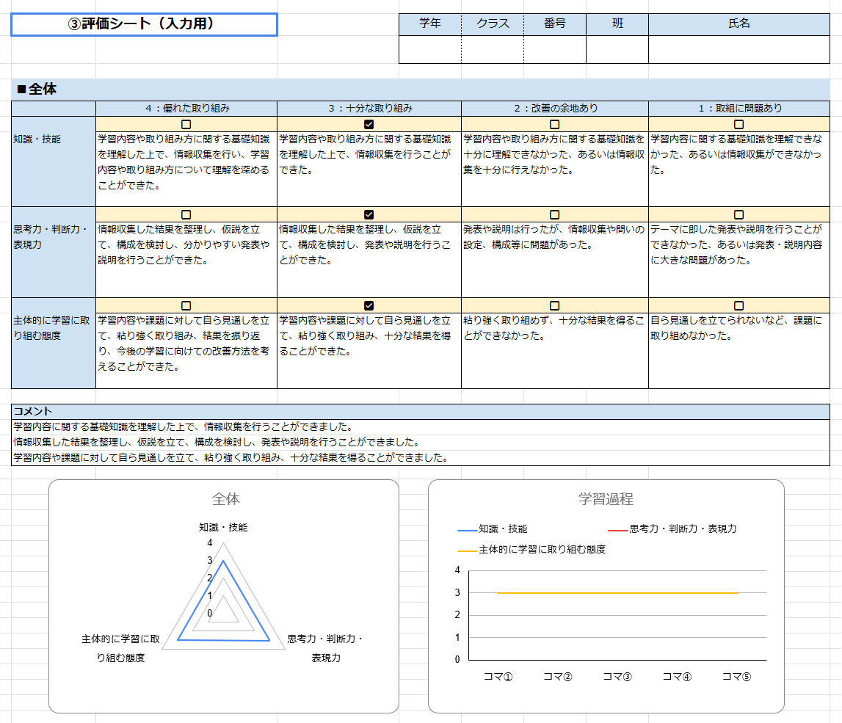Select the 思考力・判断力・表現力 row label cell
842x723 pixels.
[x=53, y=252]
